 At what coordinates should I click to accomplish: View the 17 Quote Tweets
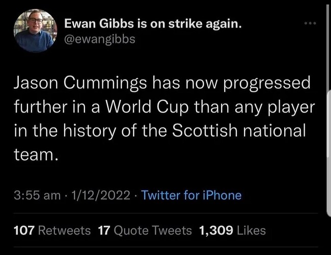point(145,230)
